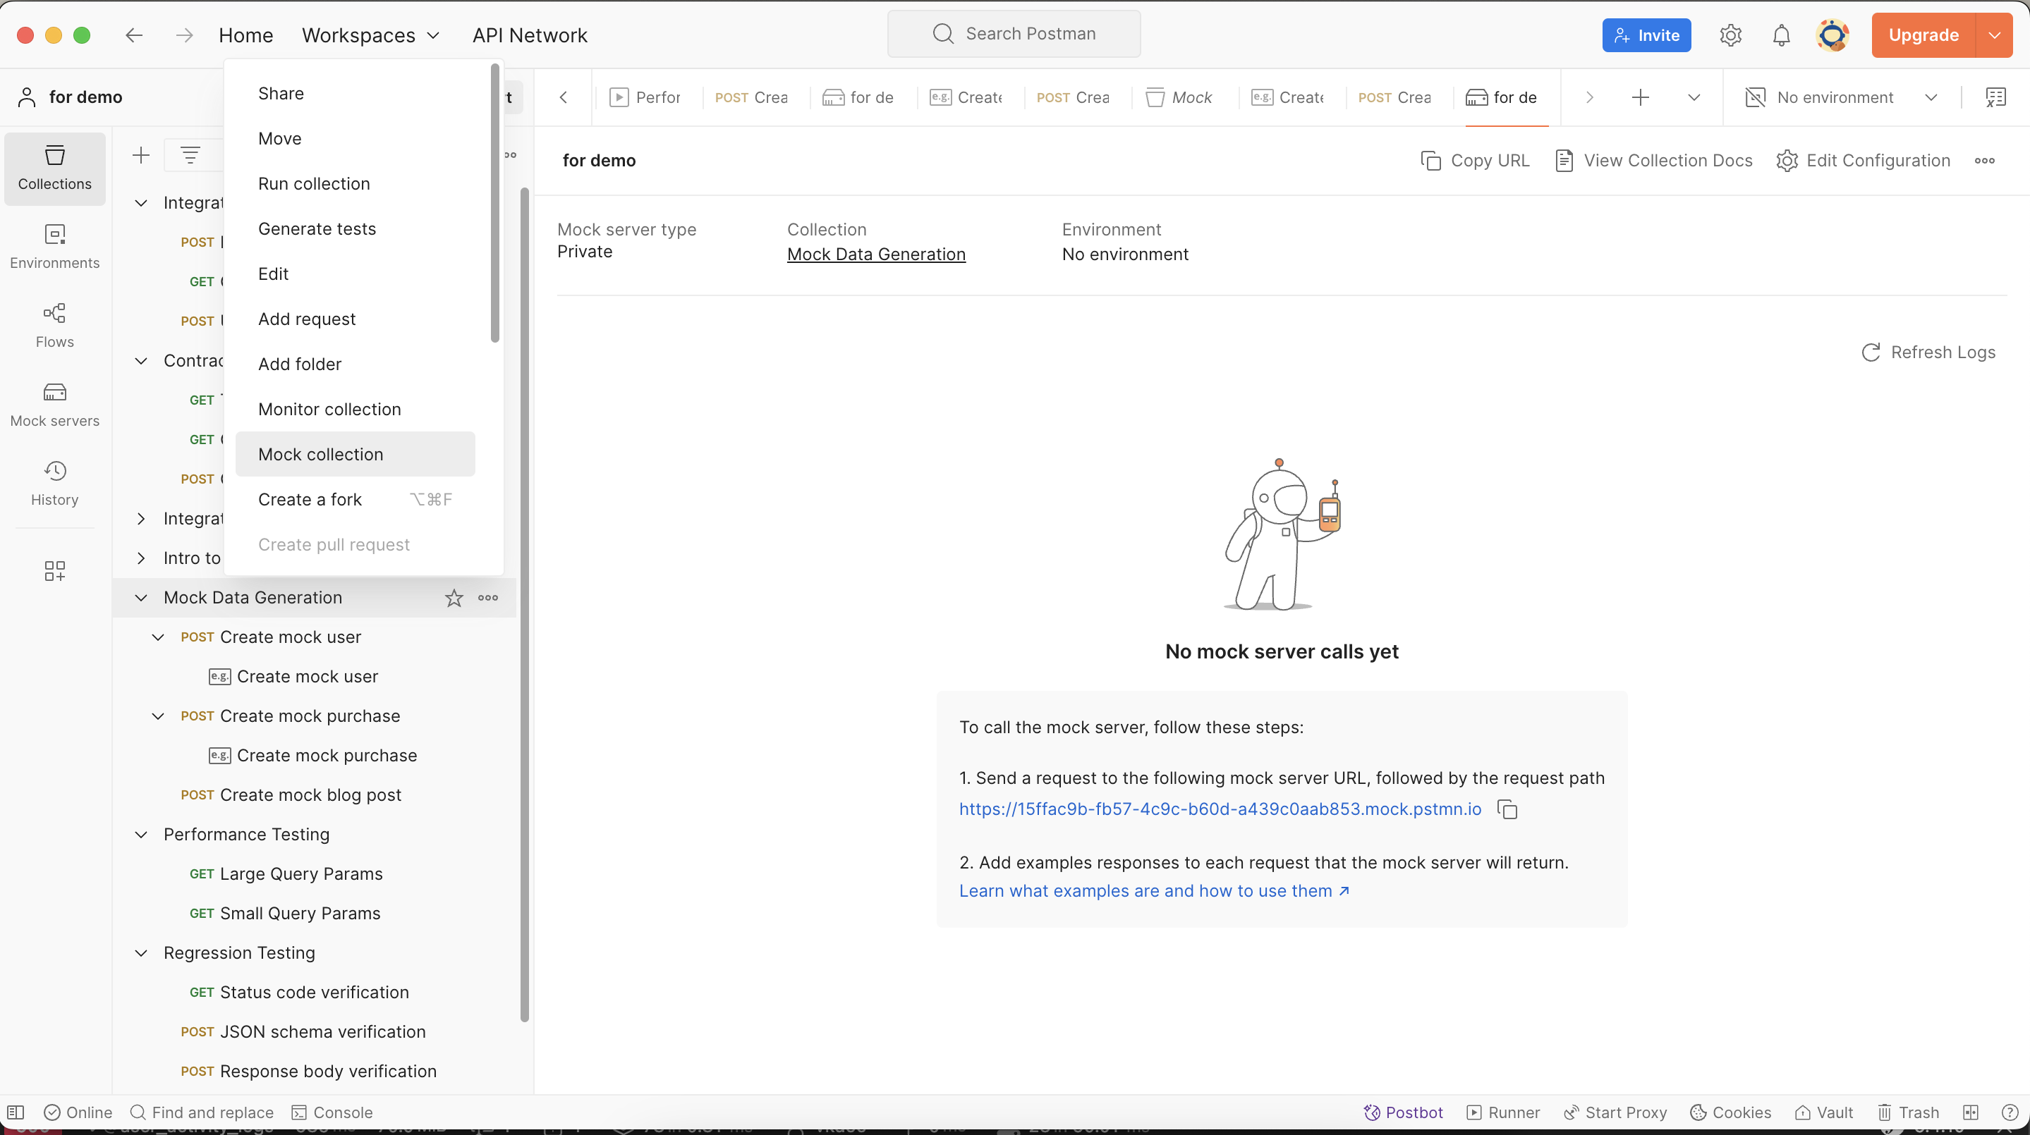Open Mock Data Generation more actions ellipsis
The image size is (2030, 1135).
click(x=488, y=598)
